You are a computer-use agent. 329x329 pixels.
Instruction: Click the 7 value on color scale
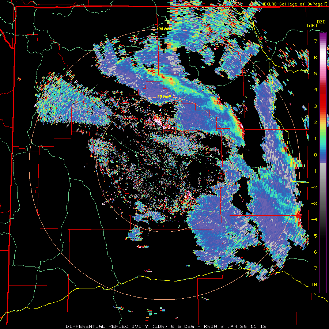315,41
